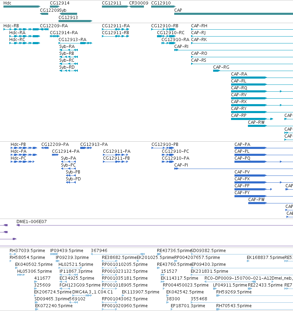Click protein CG12911-PA
293x311 pixels.
click(115, 155)
